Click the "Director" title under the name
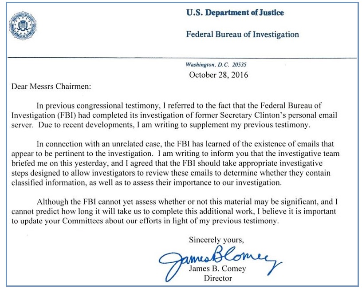Viewport: 362px width, 289px height. (x=218, y=279)
